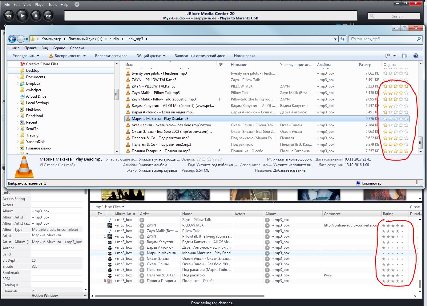The width and height of the screenshot is (427, 306).
Task: Click the JRiver Stop button
Action: [x=36, y=15]
